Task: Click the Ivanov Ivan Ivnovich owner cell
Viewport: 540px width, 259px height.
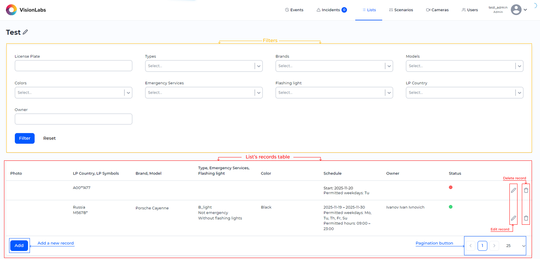Action: tap(405, 207)
